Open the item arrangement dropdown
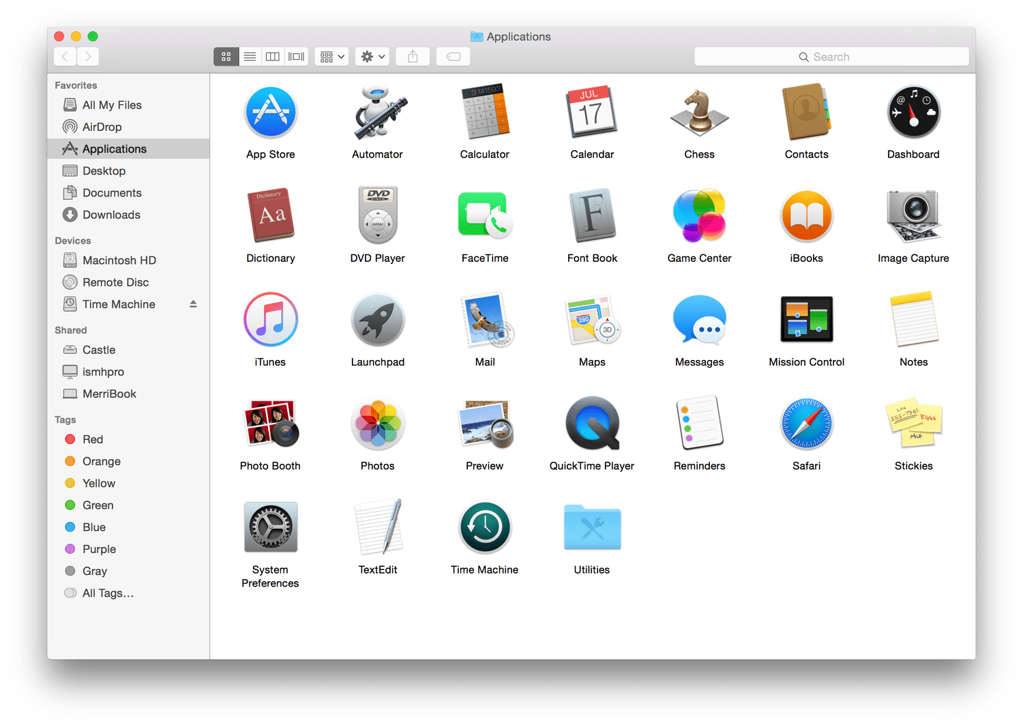 click(331, 57)
